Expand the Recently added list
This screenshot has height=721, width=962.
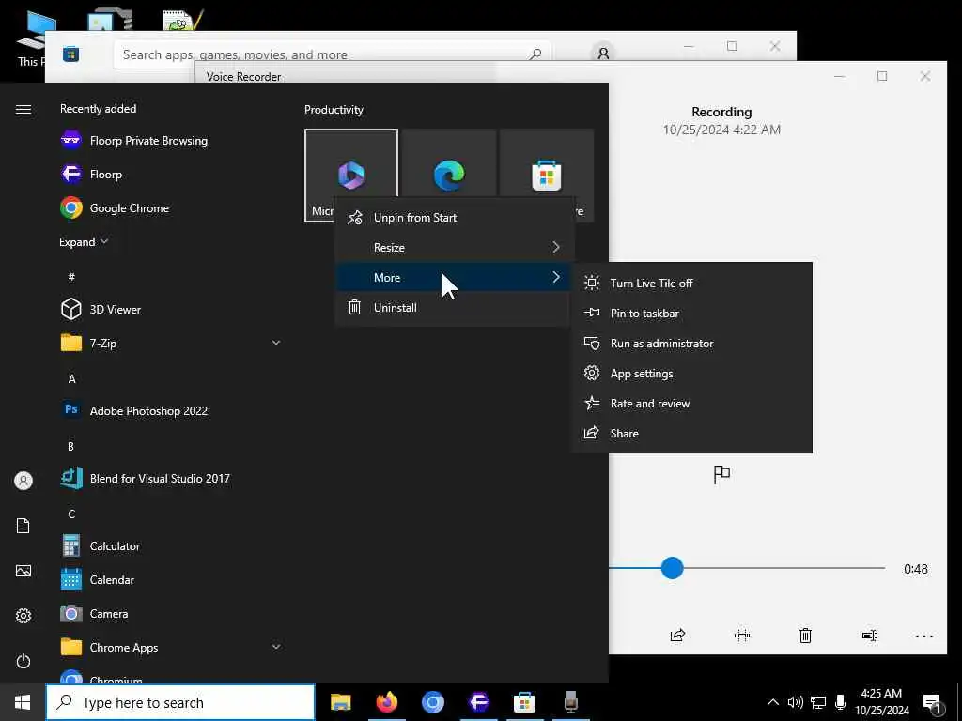pos(84,242)
